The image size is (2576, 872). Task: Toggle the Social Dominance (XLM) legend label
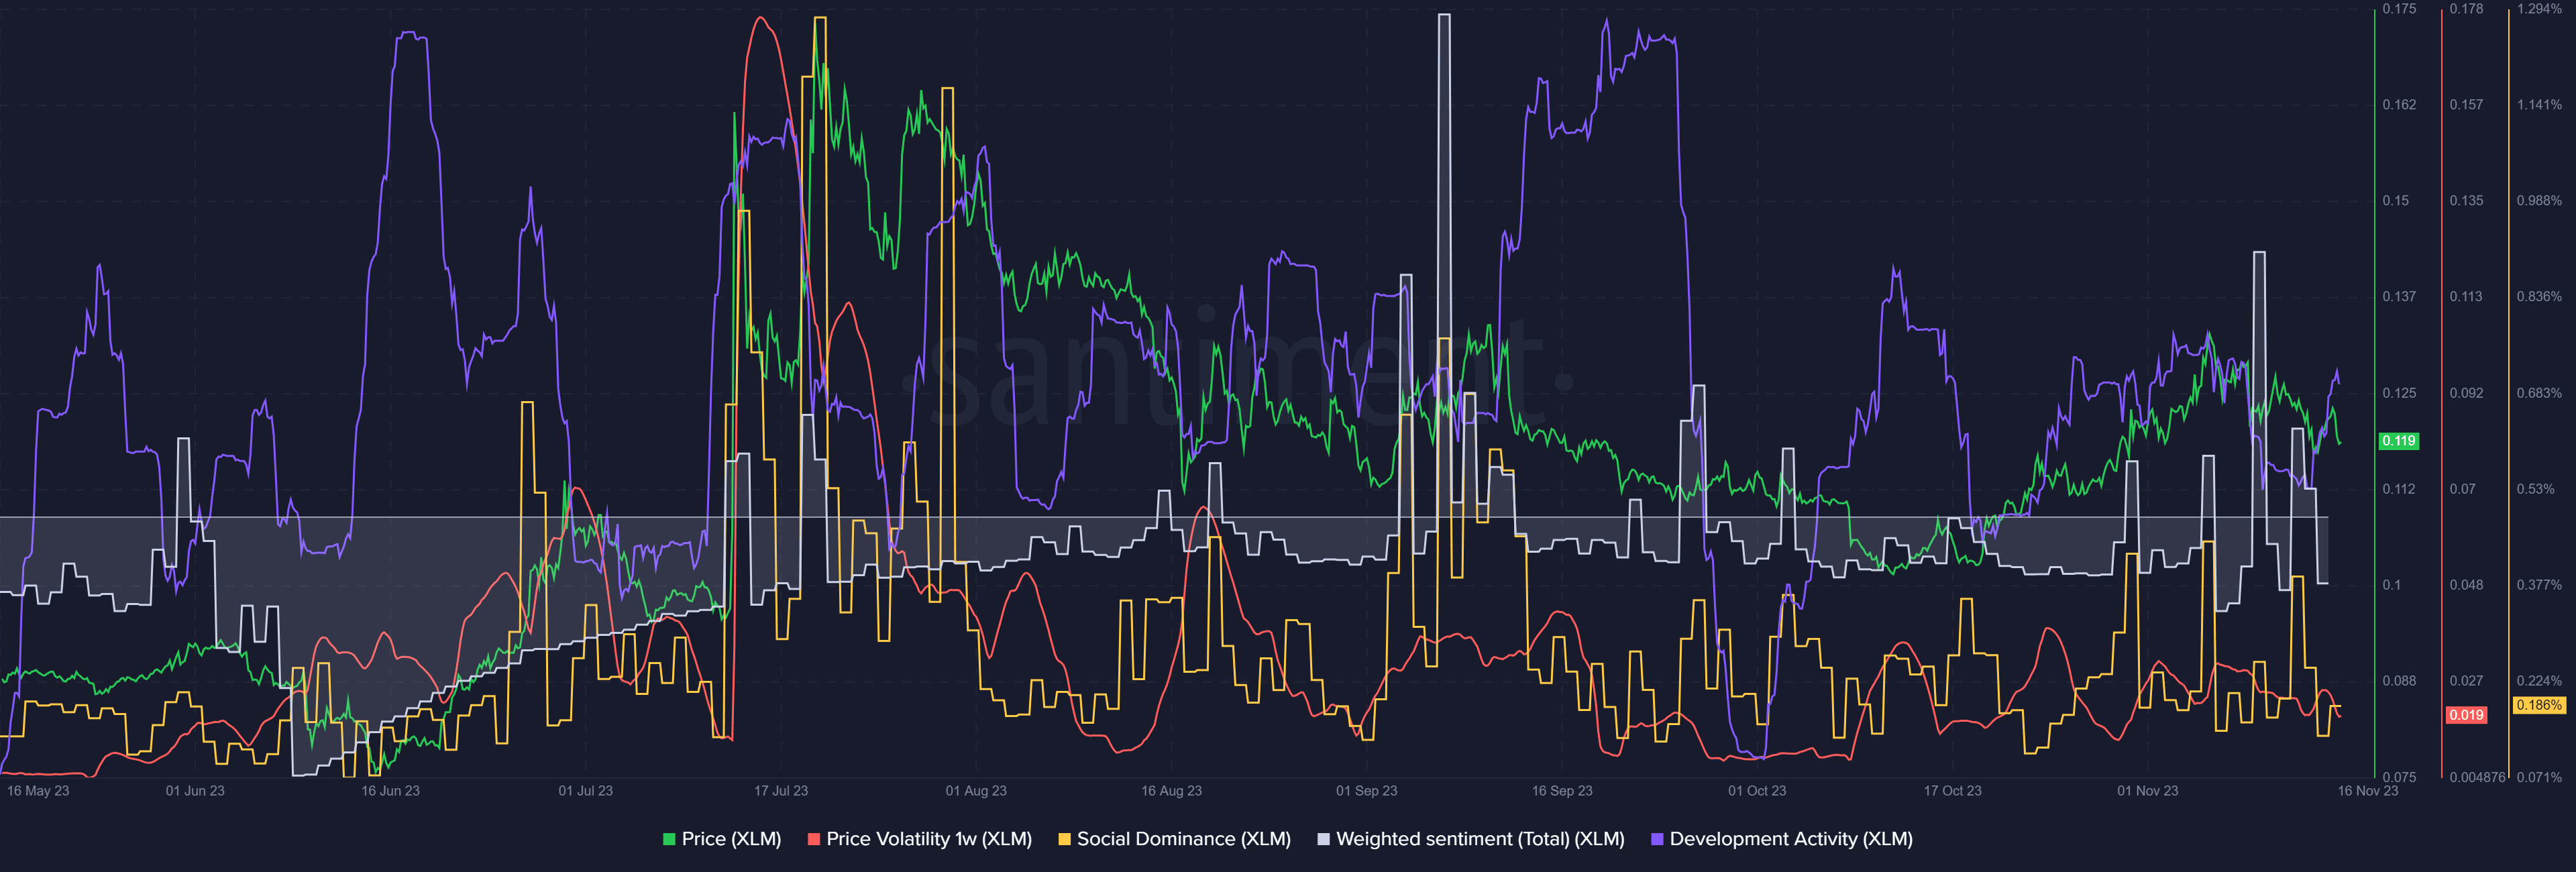[x=1183, y=839]
